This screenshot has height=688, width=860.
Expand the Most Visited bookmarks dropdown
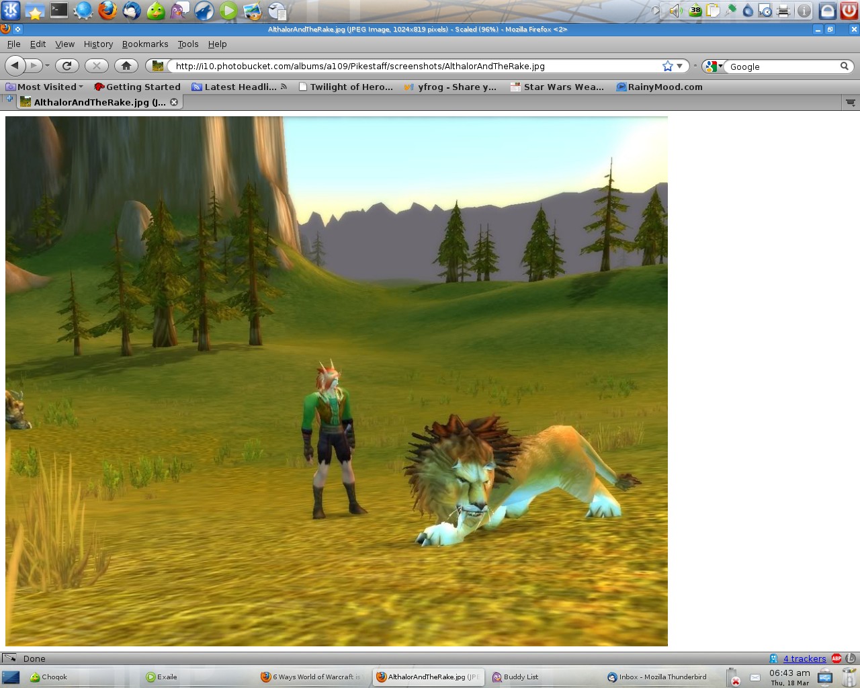44,87
